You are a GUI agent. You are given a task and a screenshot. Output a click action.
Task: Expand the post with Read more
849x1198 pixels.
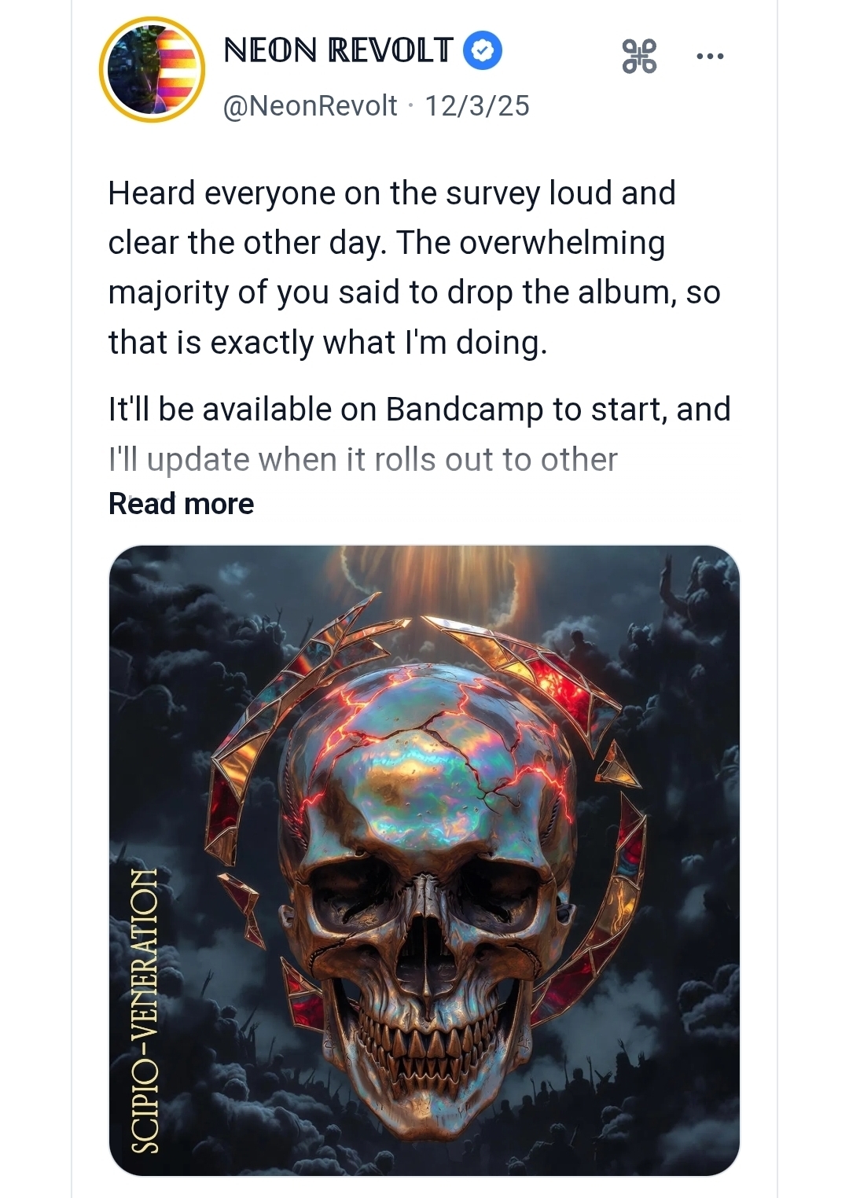[x=181, y=504]
